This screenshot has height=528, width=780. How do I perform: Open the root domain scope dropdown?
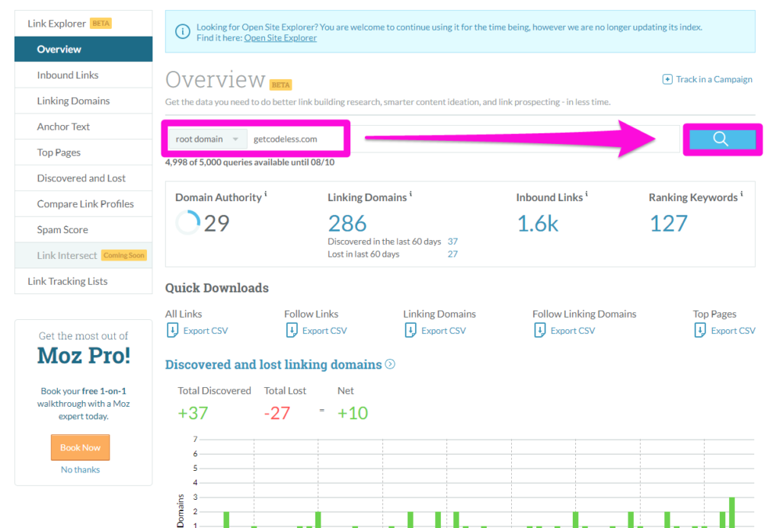(x=207, y=139)
